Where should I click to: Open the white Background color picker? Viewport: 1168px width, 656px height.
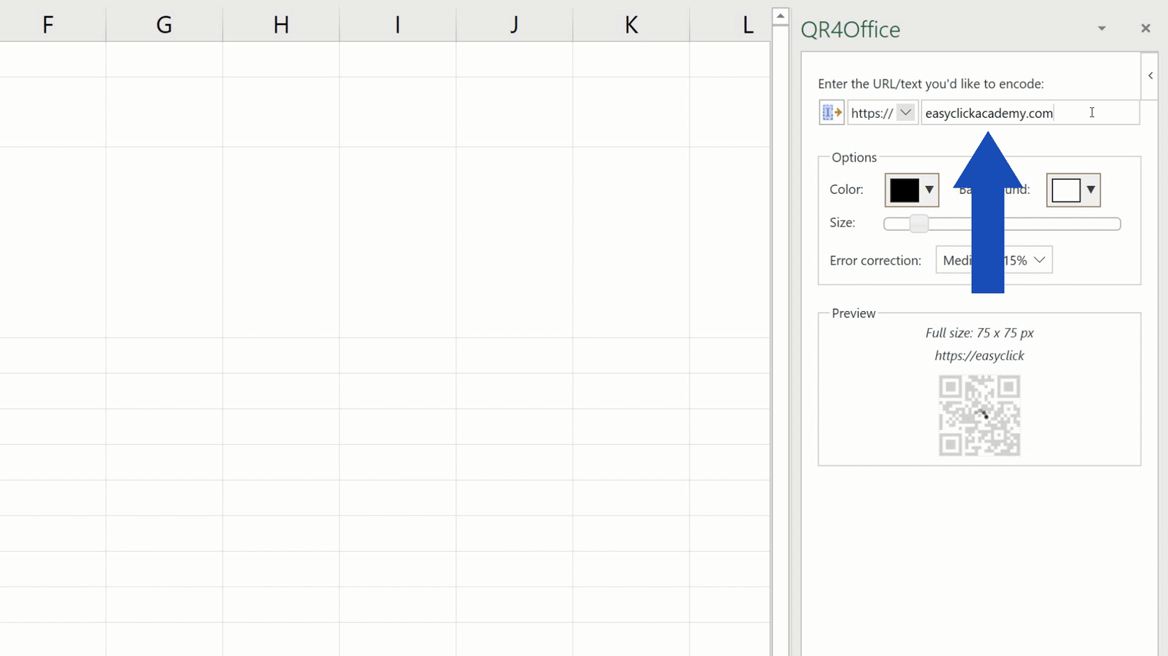(1073, 190)
